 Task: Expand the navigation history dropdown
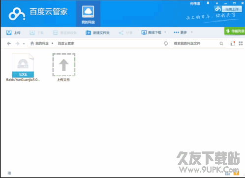tap(24, 44)
